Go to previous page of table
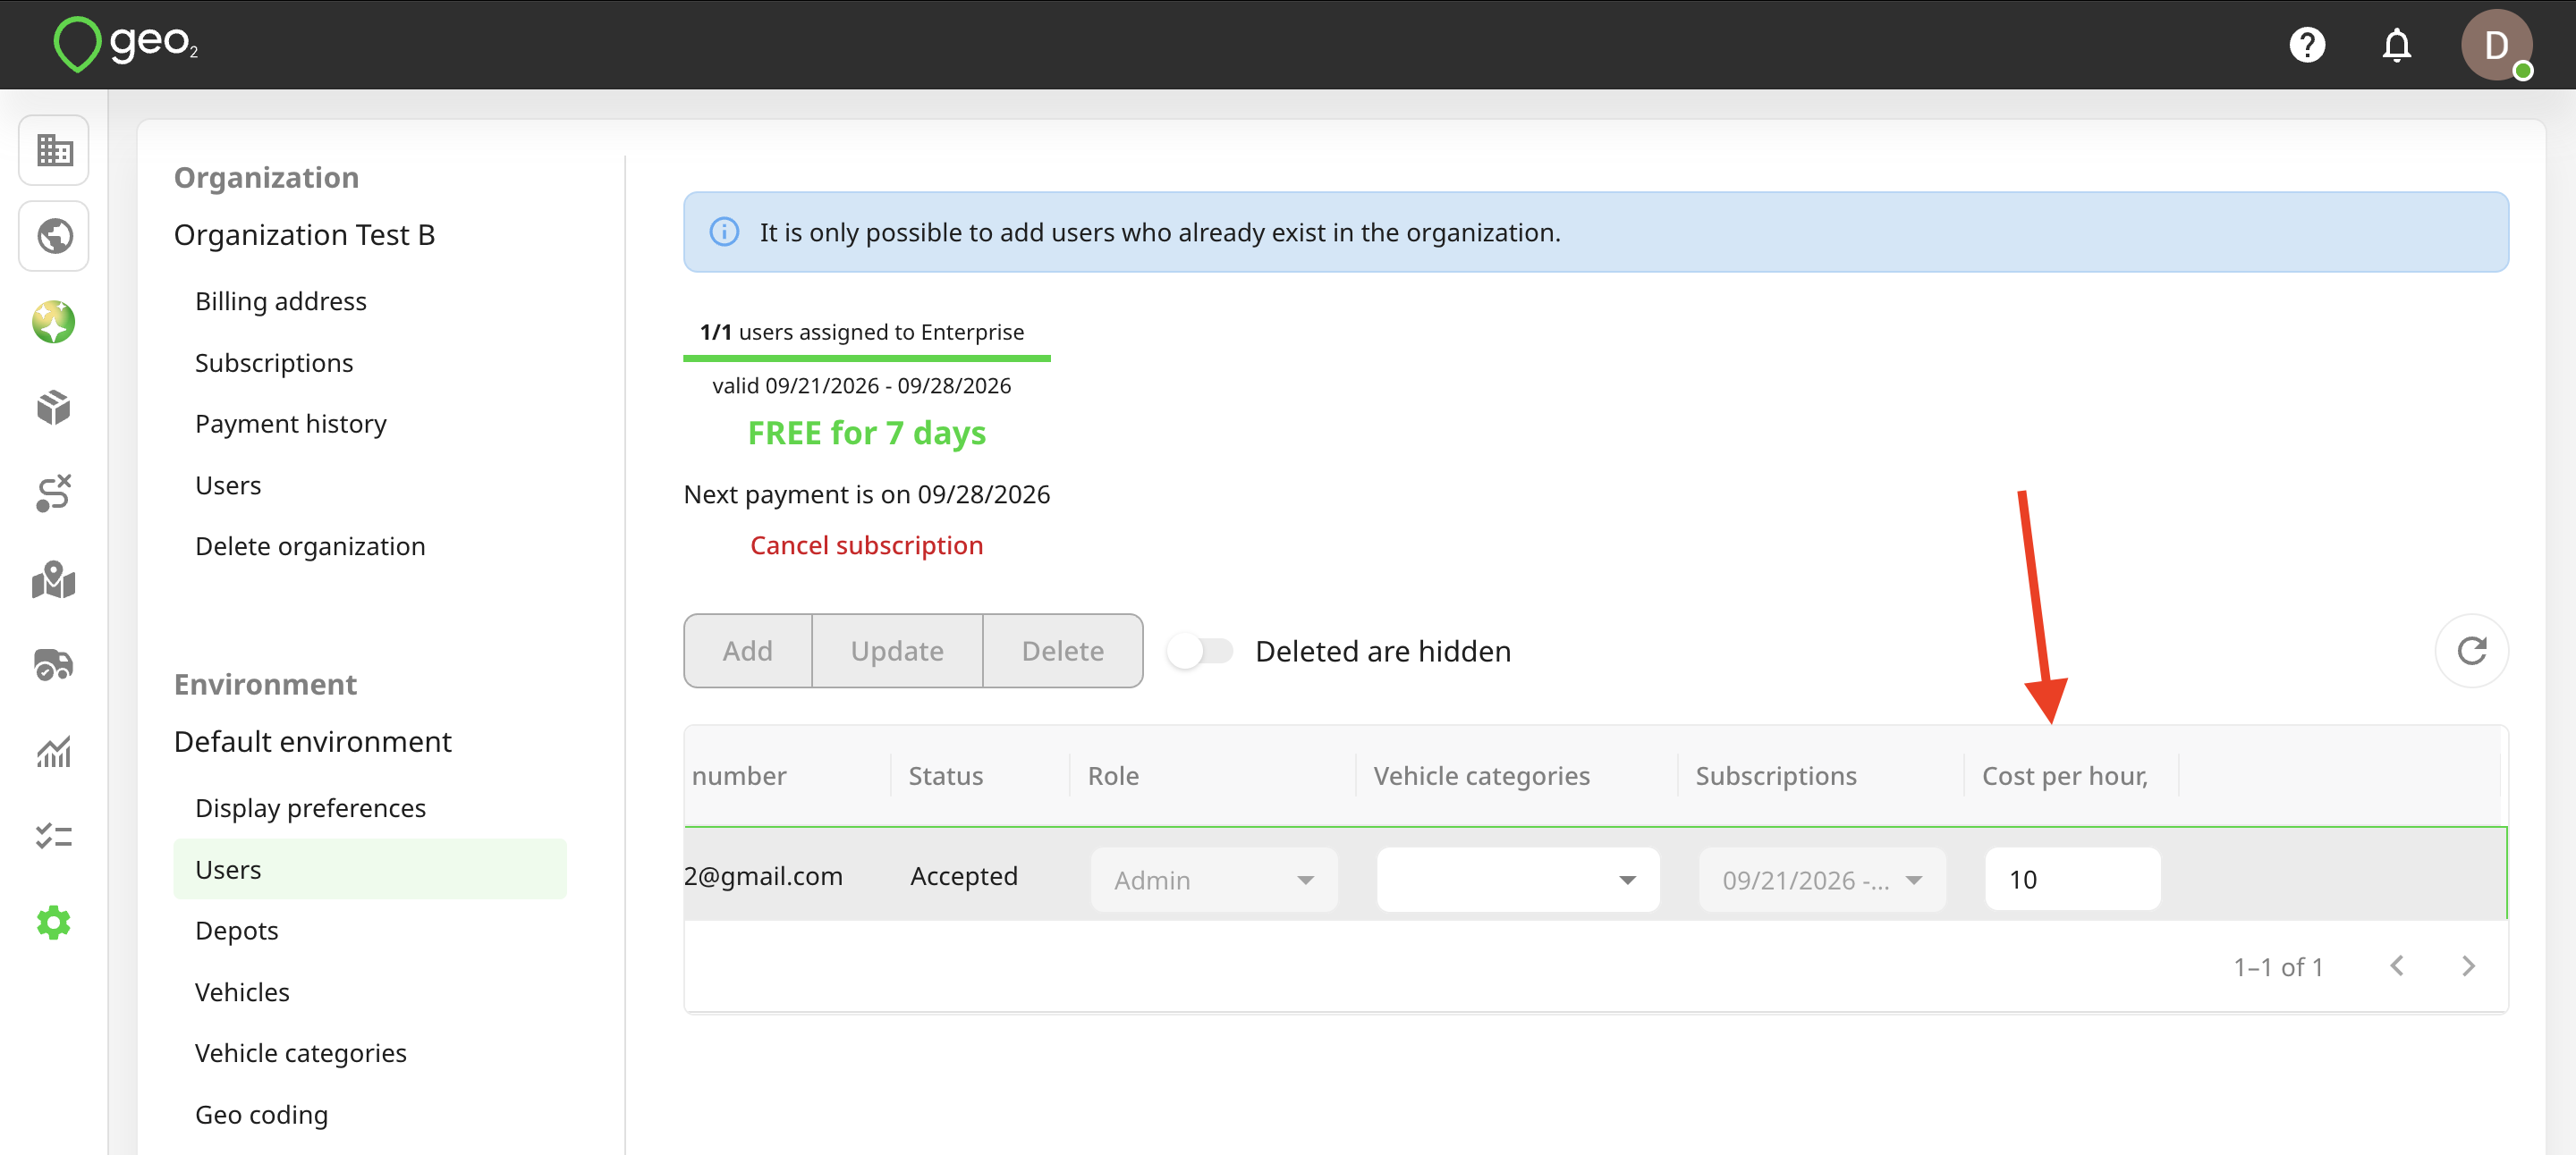 2396,966
